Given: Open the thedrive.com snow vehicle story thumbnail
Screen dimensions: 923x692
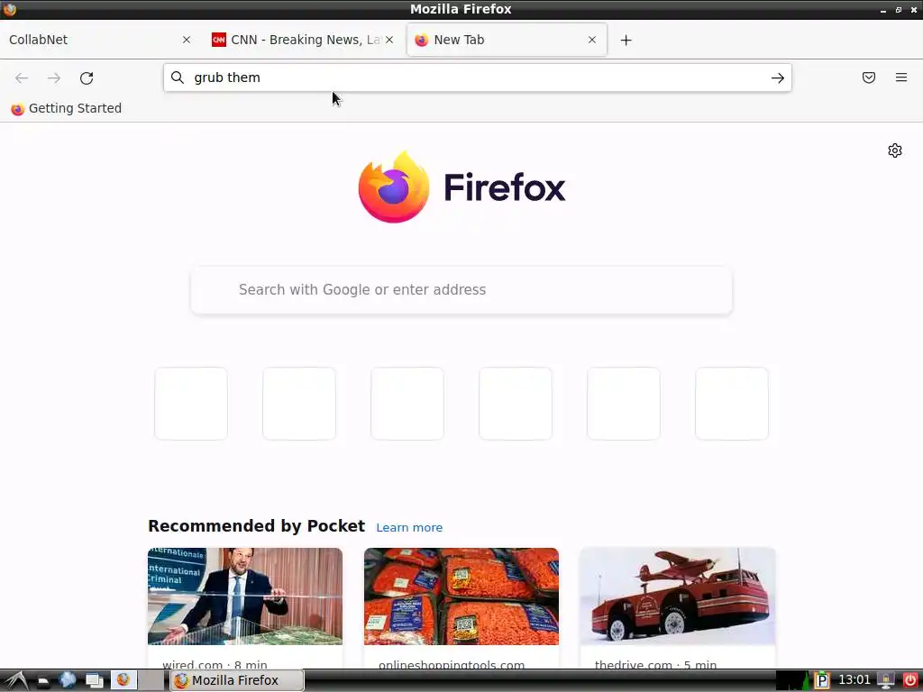Looking at the screenshot, I should 678,596.
